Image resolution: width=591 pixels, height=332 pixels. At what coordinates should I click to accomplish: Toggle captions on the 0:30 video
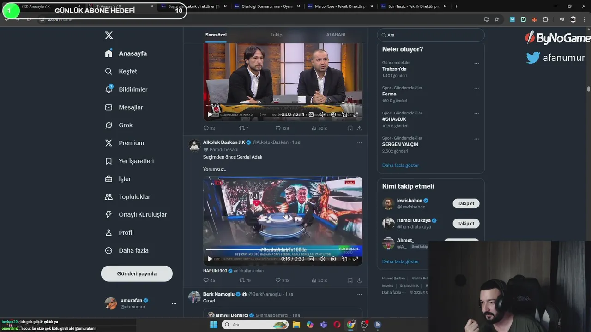311,259
